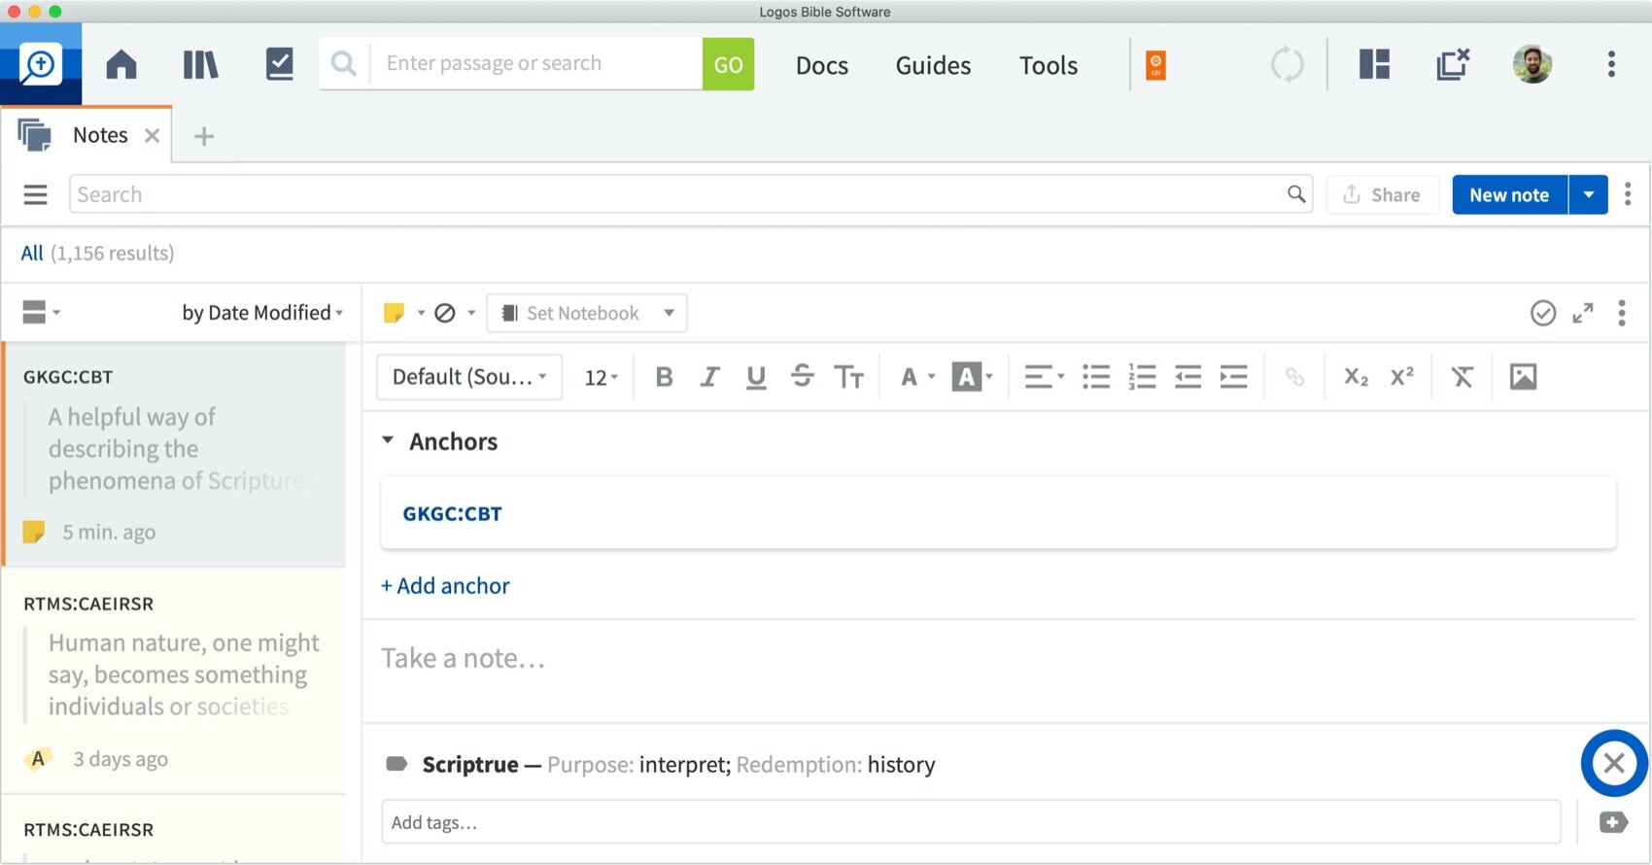Expand the note to full panel
The width and height of the screenshot is (1652, 865).
pos(1583,313)
